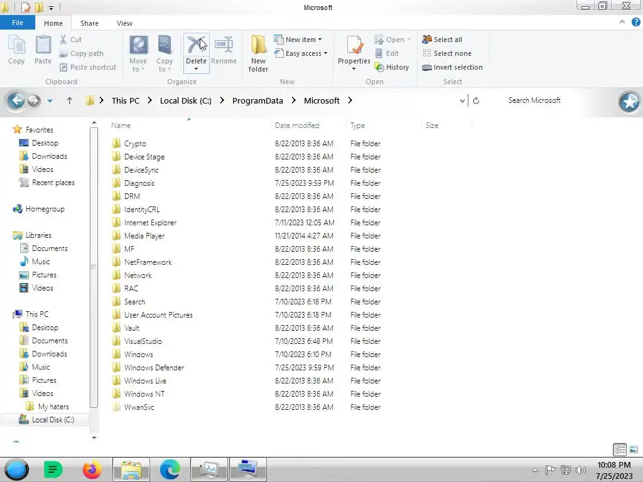Expand the Delete dropdown arrow
This screenshot has height=482, width=643.
[x=196, y=69]
